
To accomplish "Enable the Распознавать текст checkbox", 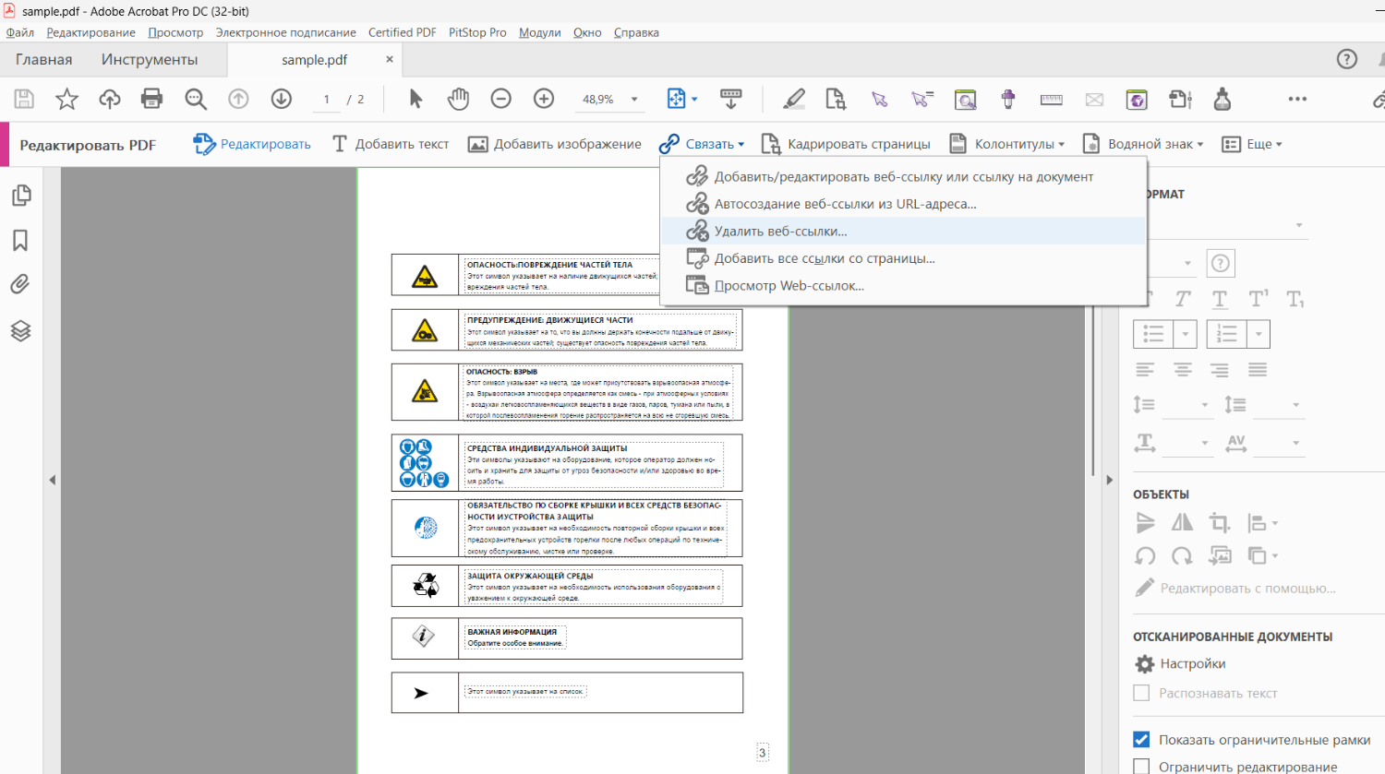I will click(x=1141, y=693).
